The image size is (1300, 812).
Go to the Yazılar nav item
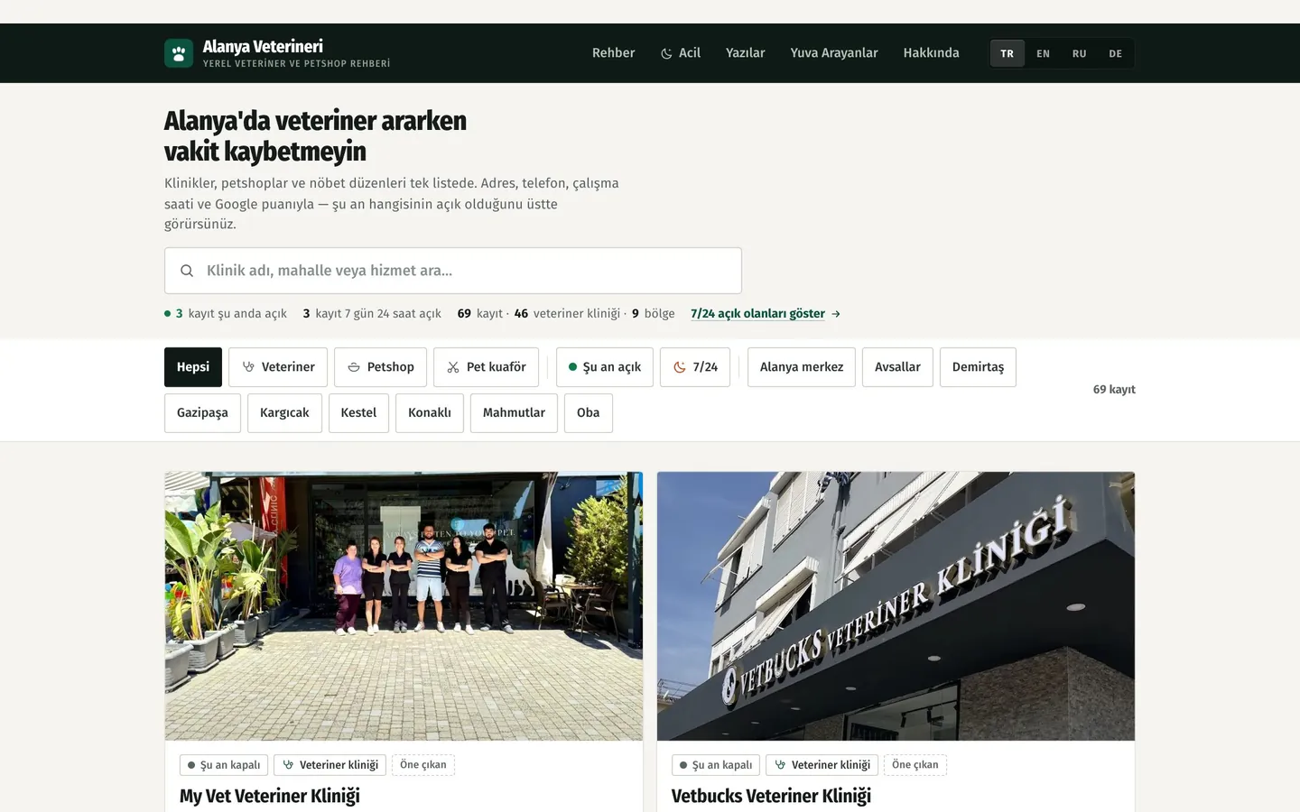coord(746,53)
